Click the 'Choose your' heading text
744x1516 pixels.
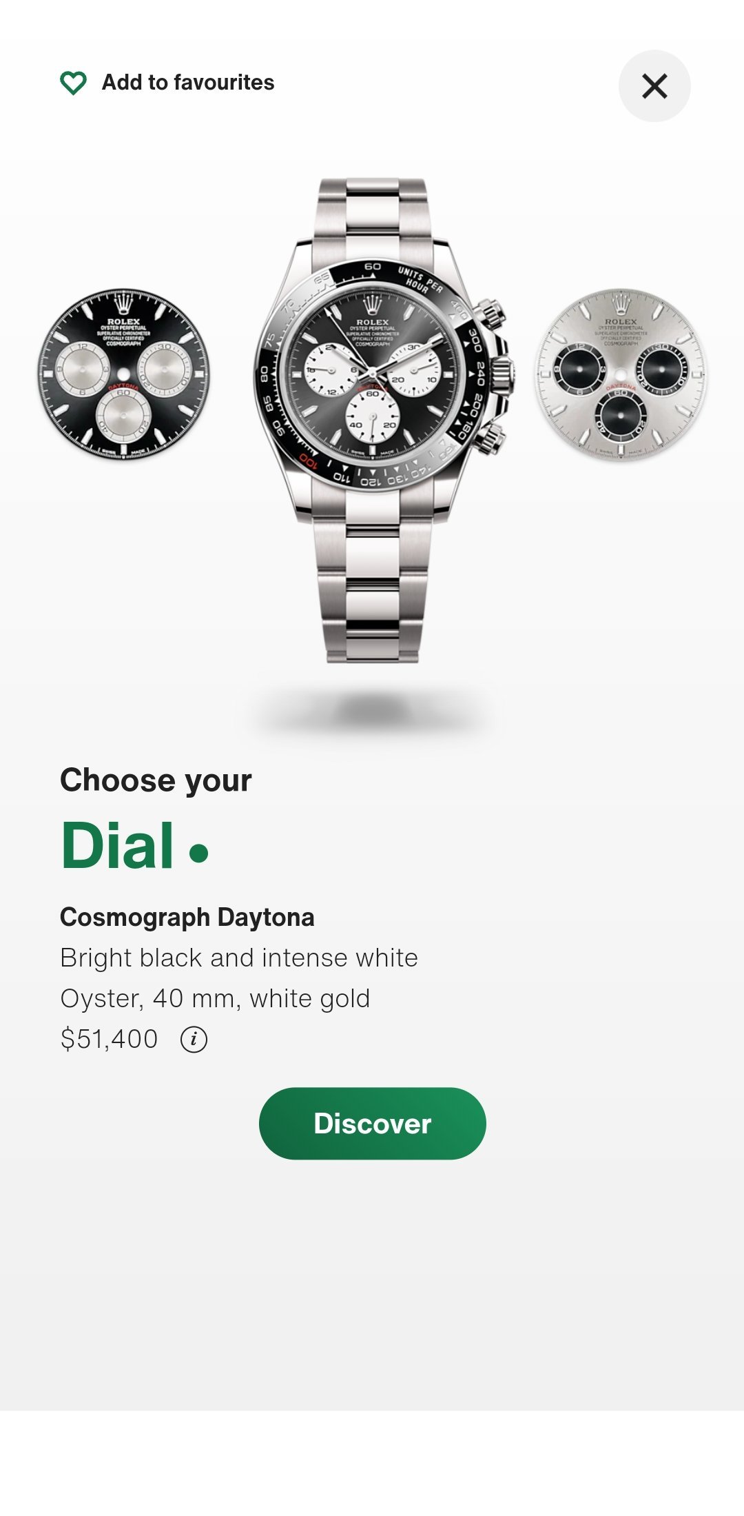(156, 780)
